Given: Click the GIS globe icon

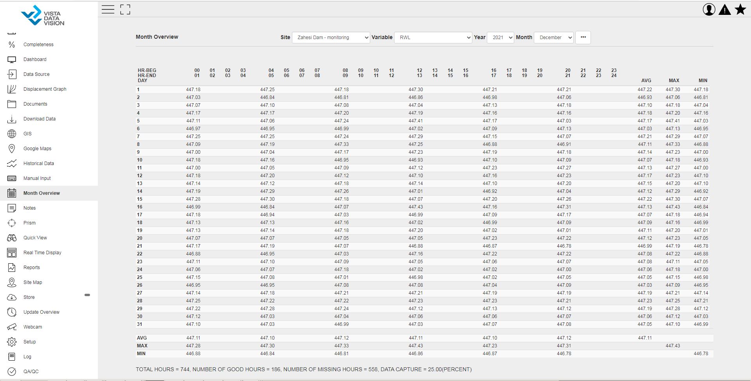Looking at the screenshot, I should (x=12, y=134).
